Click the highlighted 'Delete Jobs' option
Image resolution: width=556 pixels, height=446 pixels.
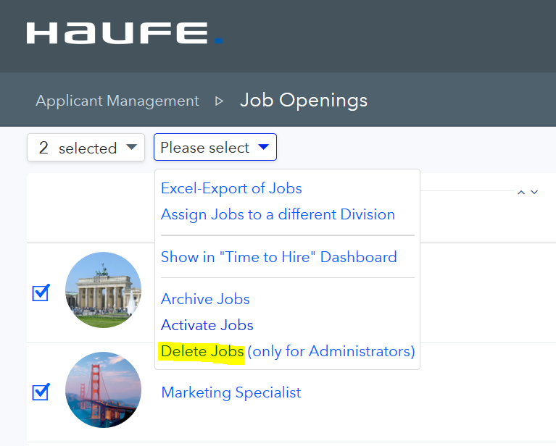coord(202,351)
